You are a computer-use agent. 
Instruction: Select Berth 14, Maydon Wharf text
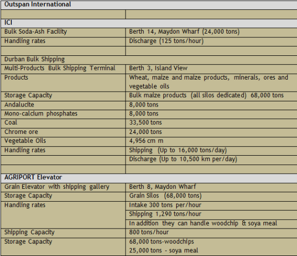(x=164, y=32)
